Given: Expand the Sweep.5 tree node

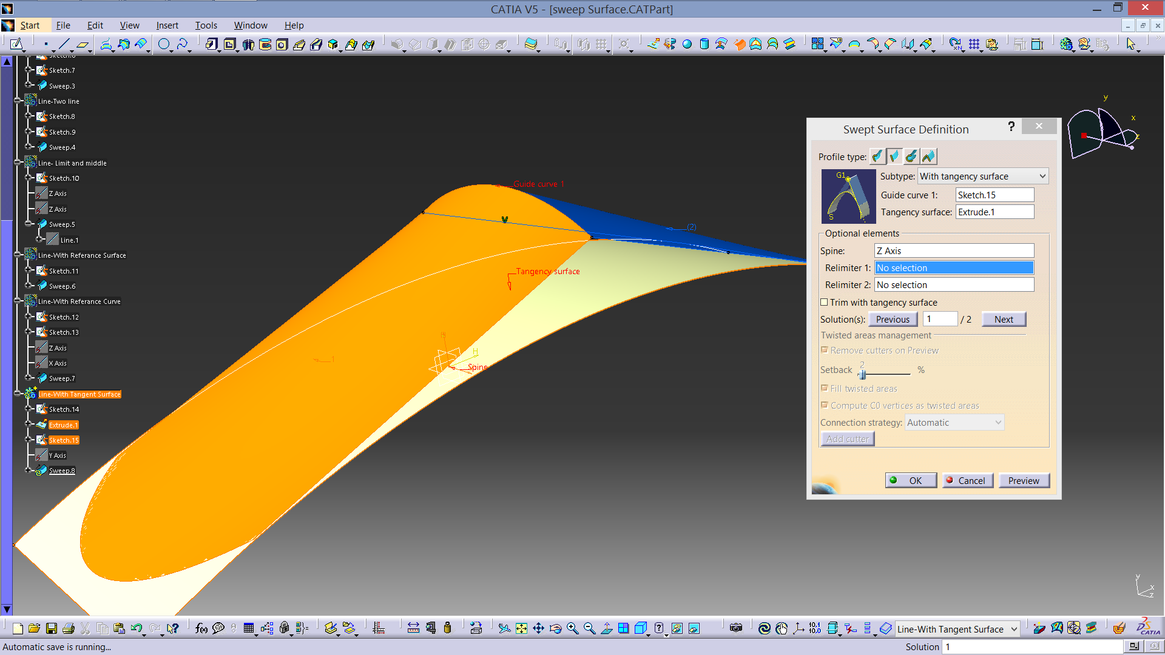Looking at the screenshot, I should pos(28,224).
